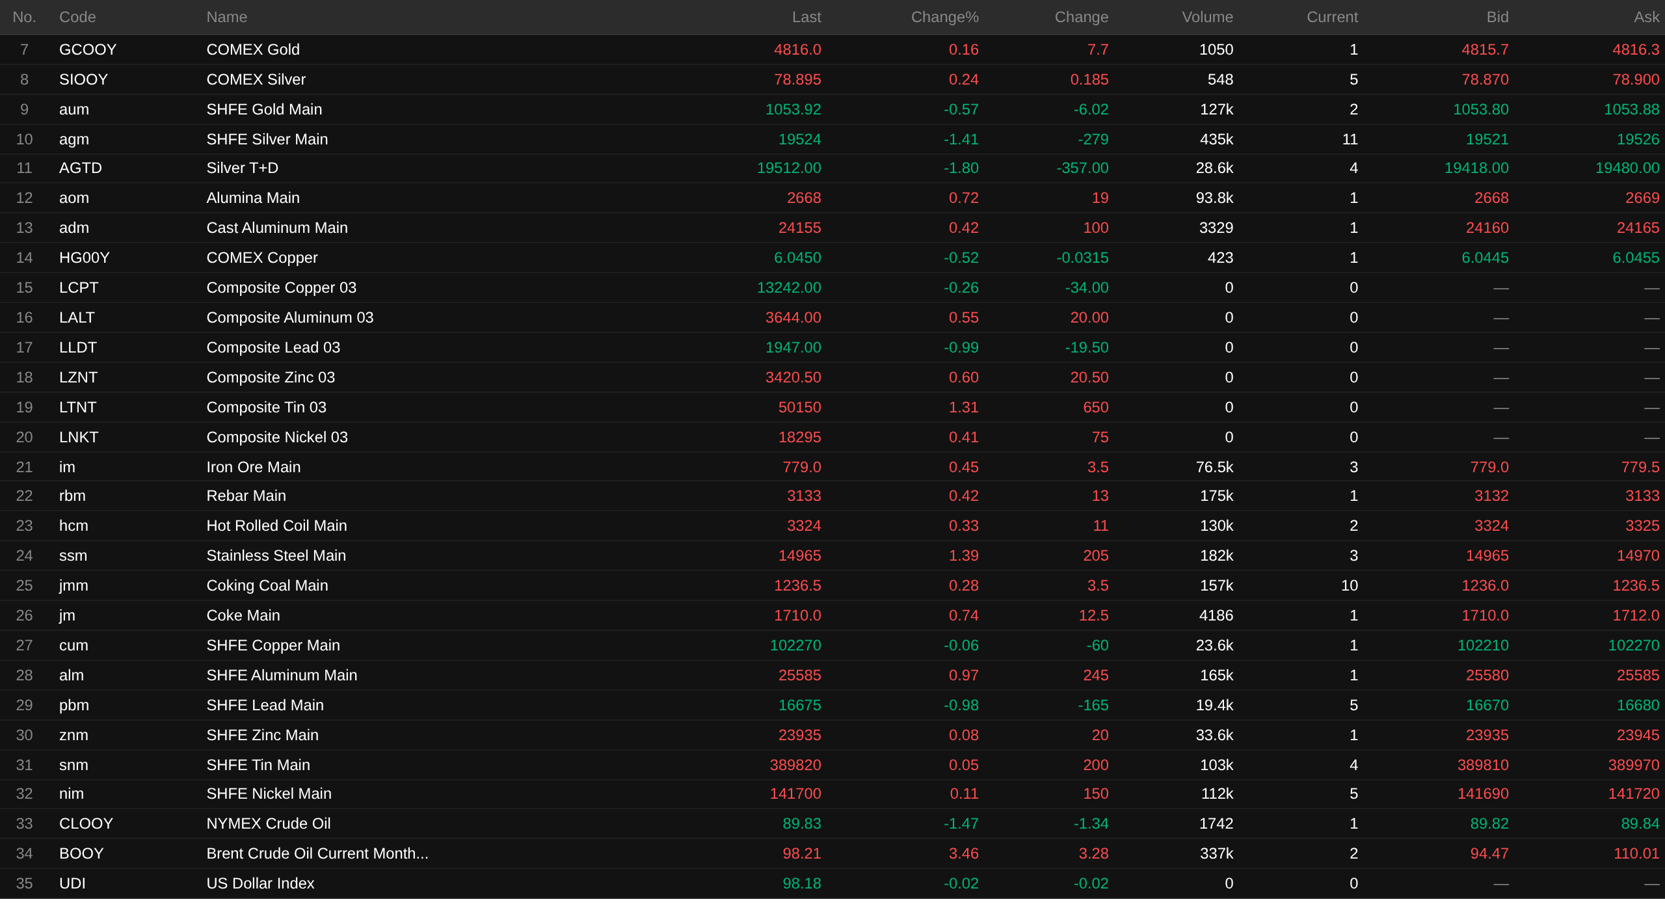Screen dimensions: 1665x908
Task: Open Brent Crude Oil Current Month entry
Action: 317,853
